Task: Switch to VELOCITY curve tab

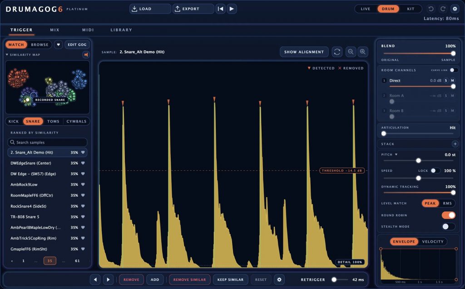Action: [433, 242]
